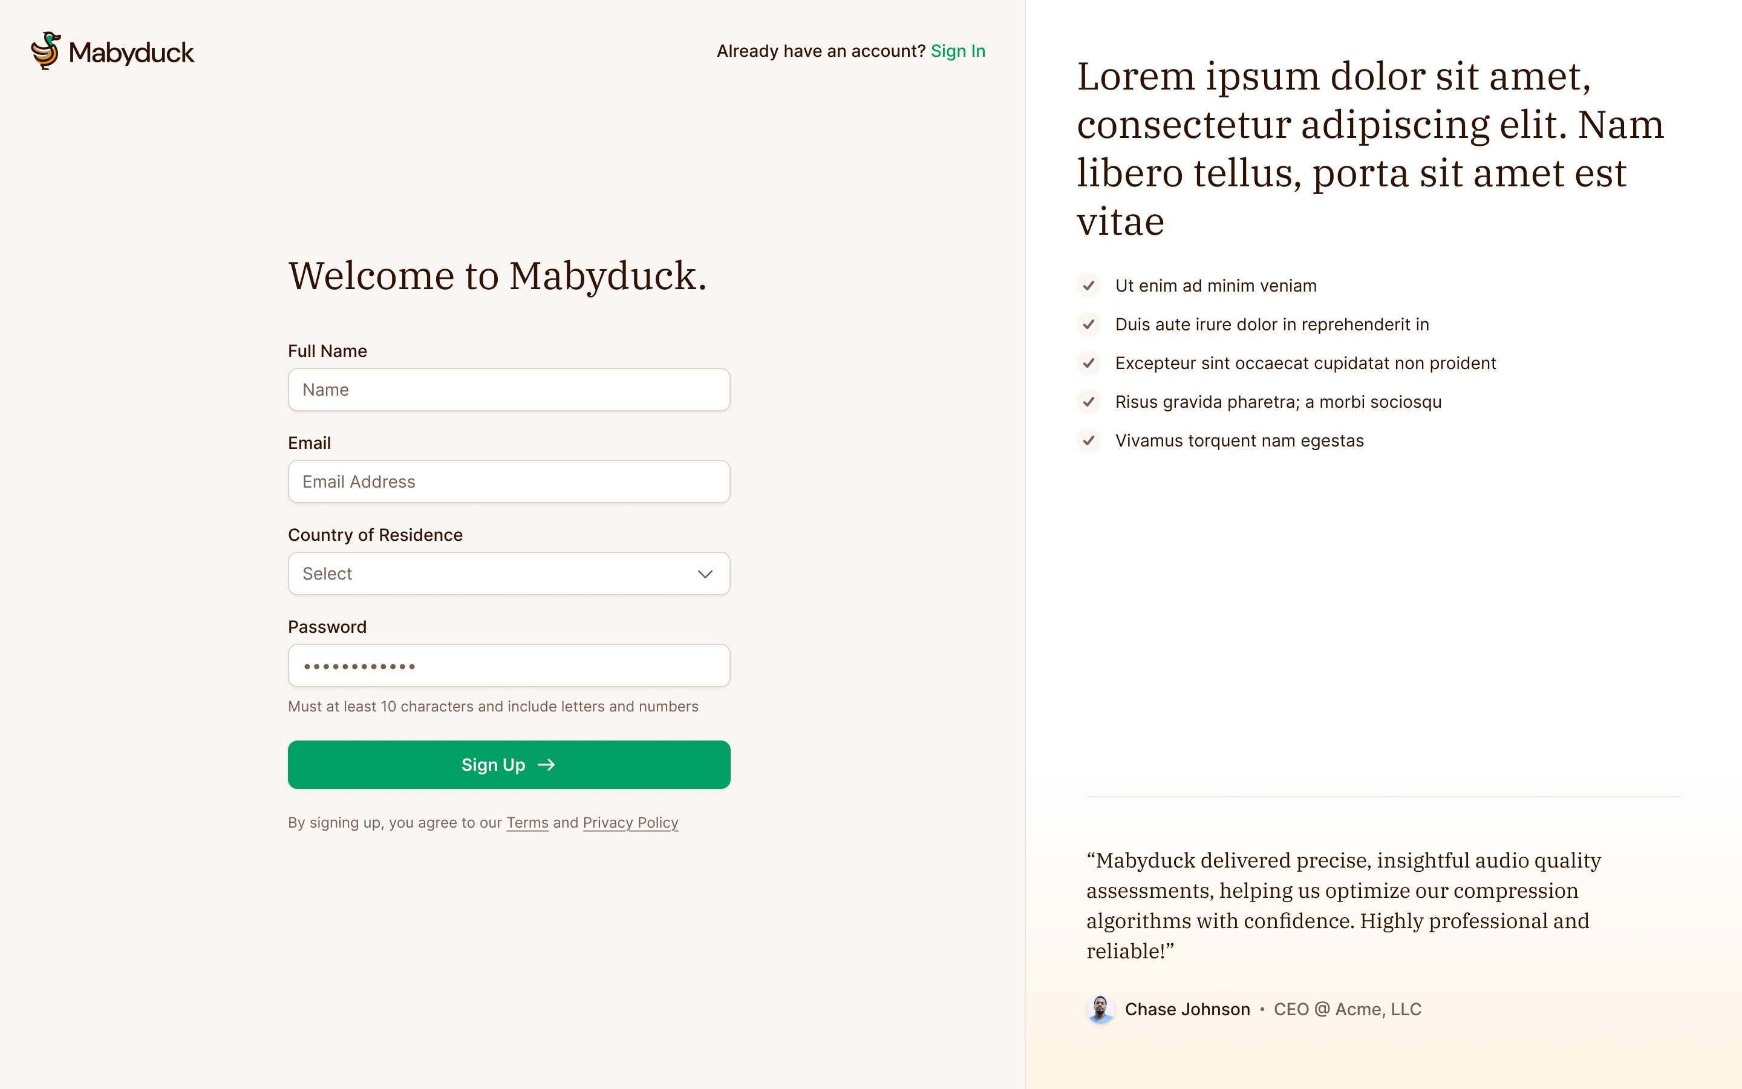Screen dimensions: 1742x1089
Task: Click checkmark icon beside Ut enim ad minim veniam
Action: (1088, 286)
